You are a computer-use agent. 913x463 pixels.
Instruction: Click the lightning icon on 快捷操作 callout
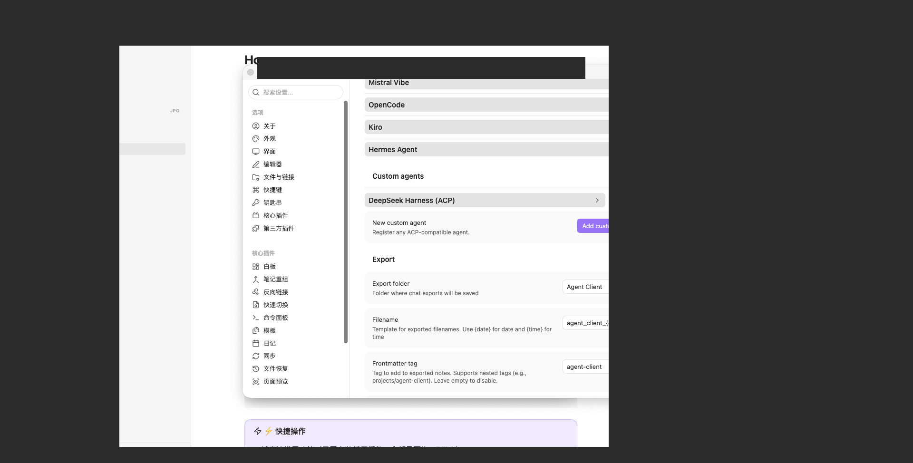tap(258, 431)
